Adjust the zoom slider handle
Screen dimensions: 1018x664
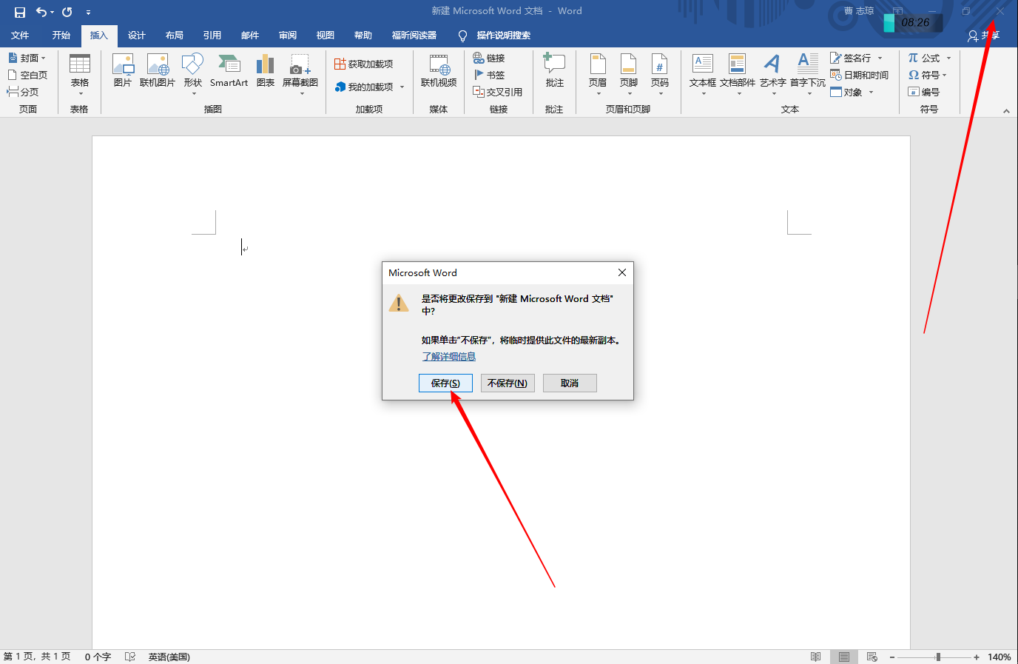tap(938, 657)
